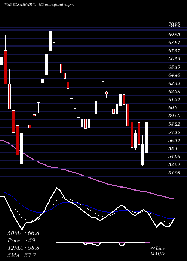
Task: Select the 54.06 price axis label
Action: click(x=175, y=157)
